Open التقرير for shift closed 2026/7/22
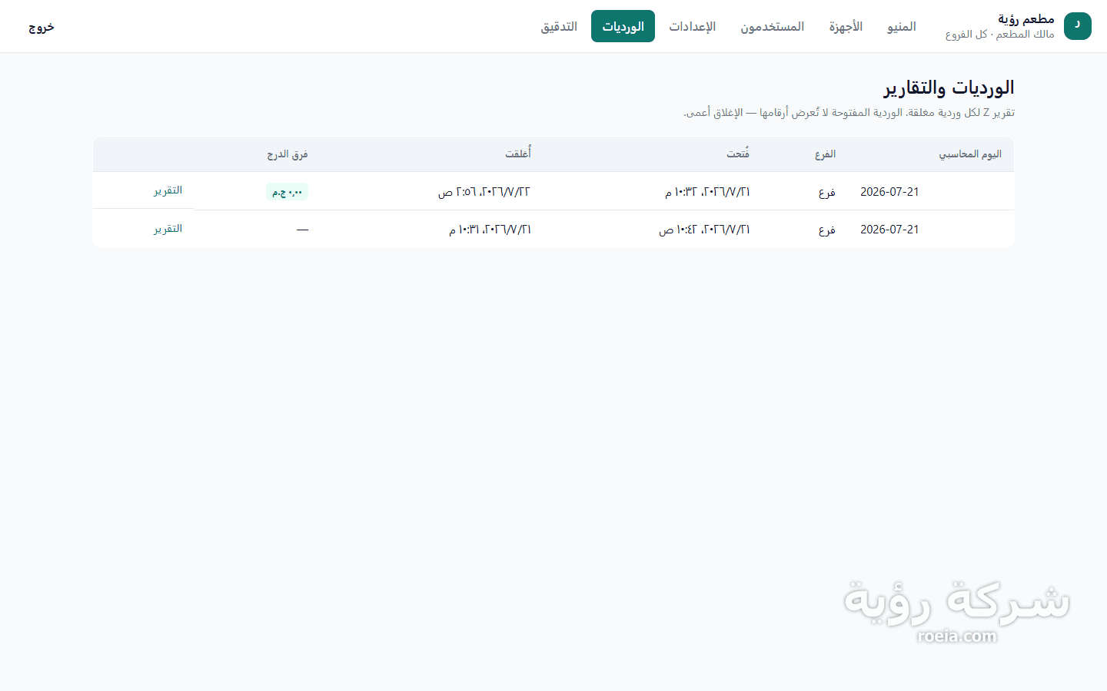 tap(168, 190)
